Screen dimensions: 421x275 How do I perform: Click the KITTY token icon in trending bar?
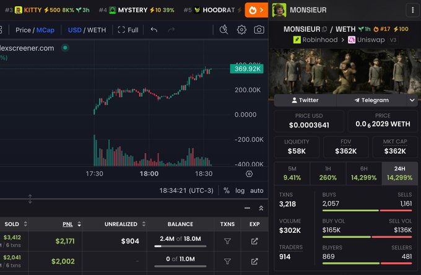click(18, 10)
